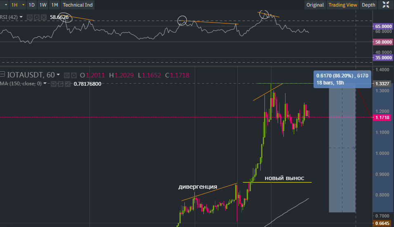Screen dimensions: 394x227
Task: Collapse the legend box next to IOTAUSDT
Action: pos(2,74)
